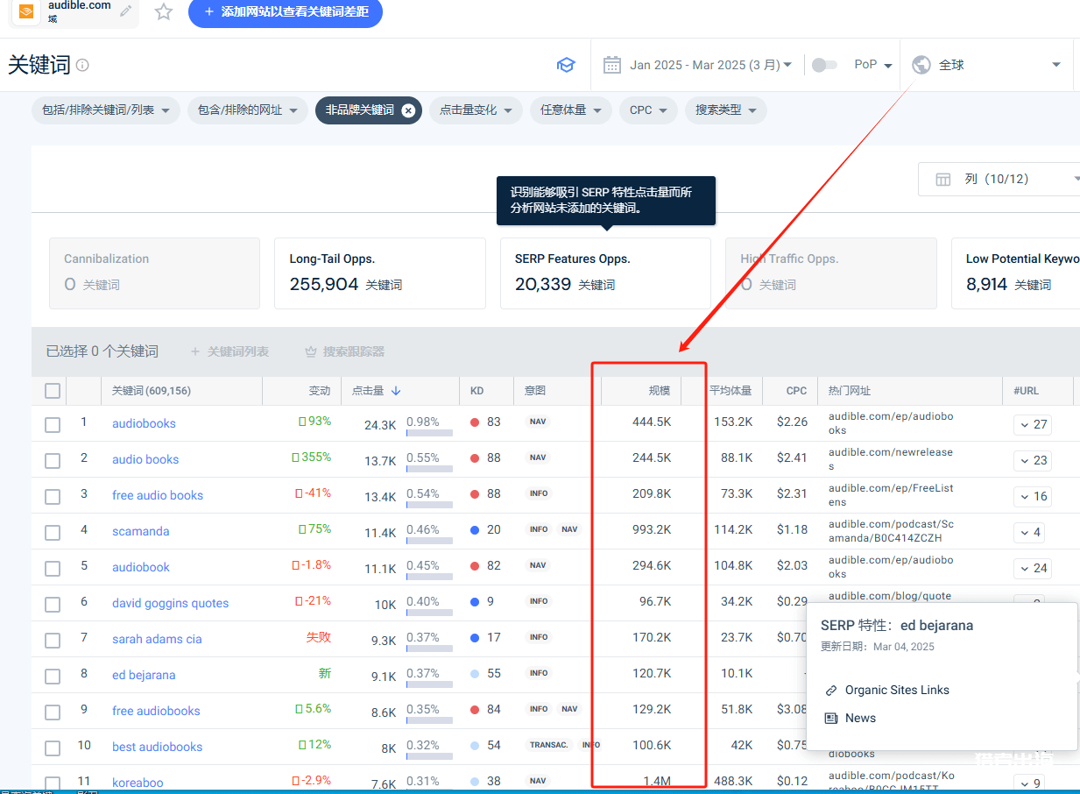Click the info icon next to 关键词 title
1080x794 pixels.
coord(82,65)
